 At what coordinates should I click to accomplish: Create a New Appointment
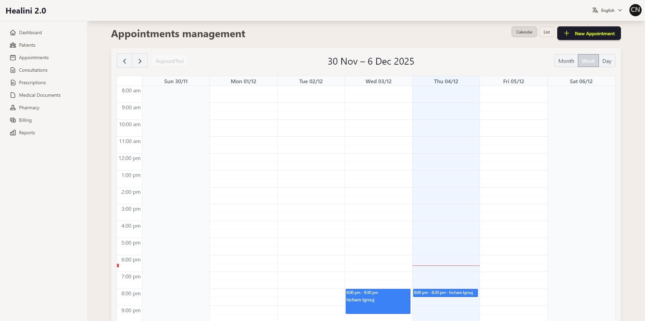click(x=589, y=33)
